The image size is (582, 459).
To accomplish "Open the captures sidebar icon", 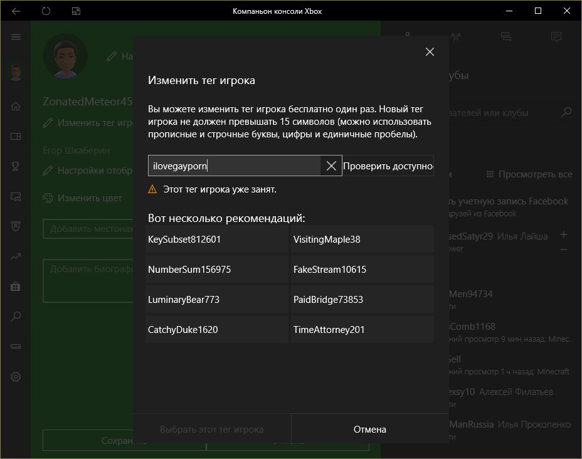I will point(16,196).
